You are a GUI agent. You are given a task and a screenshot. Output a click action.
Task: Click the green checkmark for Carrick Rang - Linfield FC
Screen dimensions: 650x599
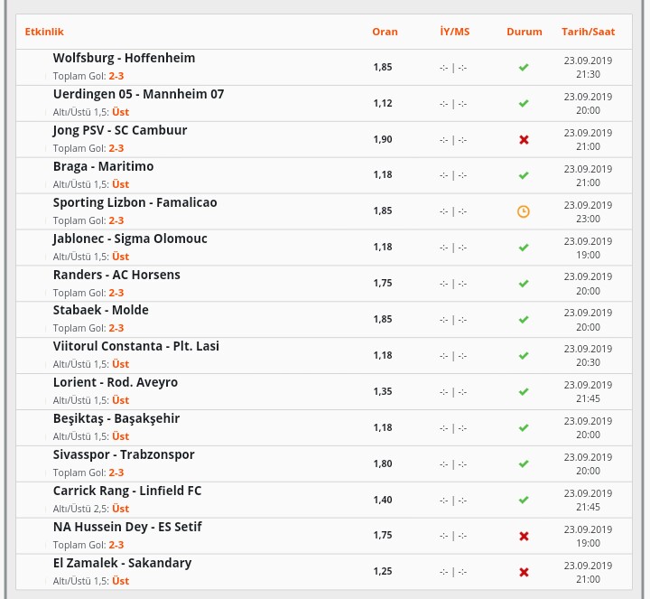524,500
